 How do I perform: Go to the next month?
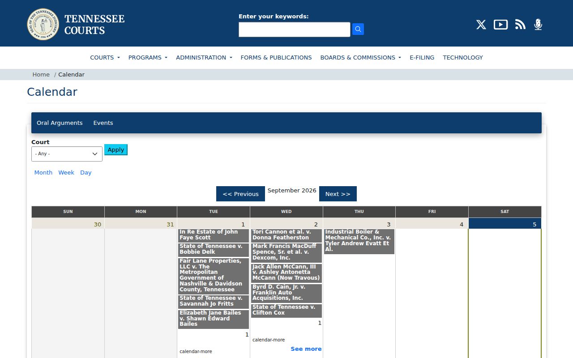pos(338,194)
